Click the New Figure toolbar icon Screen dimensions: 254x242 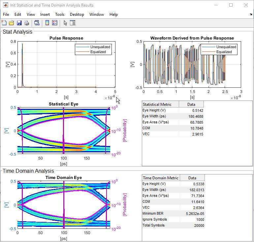coord(4,23)
